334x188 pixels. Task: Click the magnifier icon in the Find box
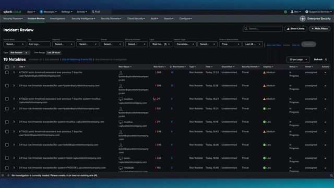pos(93,11)
